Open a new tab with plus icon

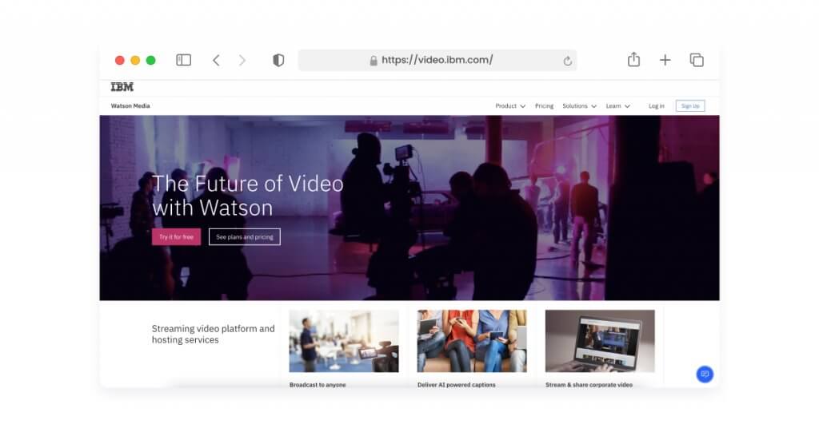tap(665, 60)
